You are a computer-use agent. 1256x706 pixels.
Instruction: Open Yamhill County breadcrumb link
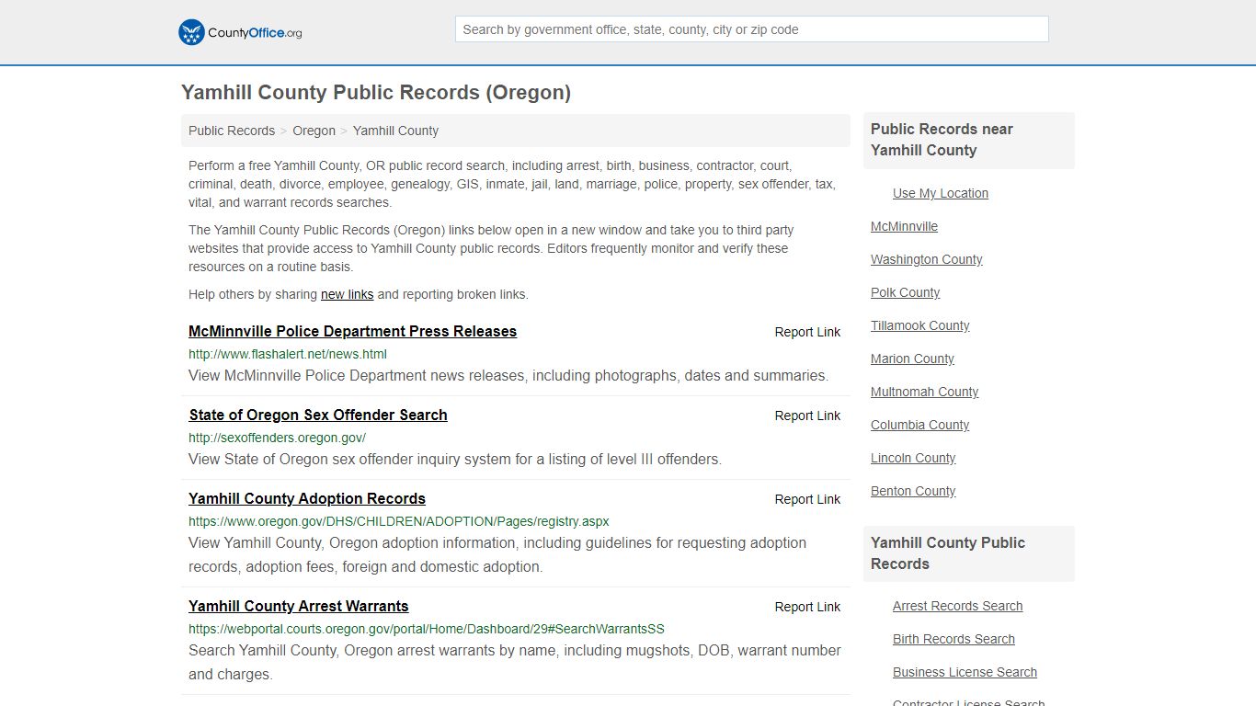click(x=395, y=131)
